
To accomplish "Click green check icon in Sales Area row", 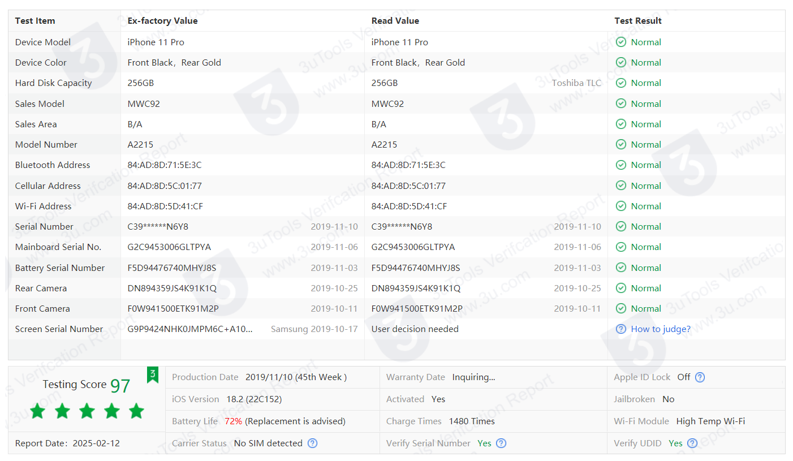I will (x=621, y=124).
